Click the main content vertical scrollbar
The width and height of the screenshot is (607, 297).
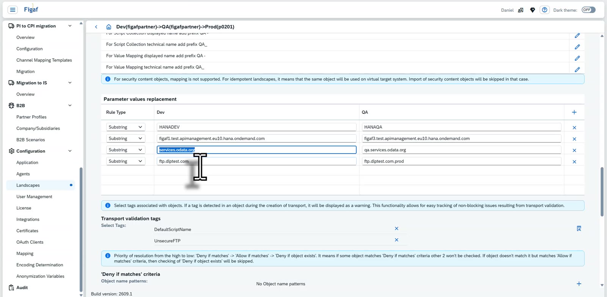602,192
